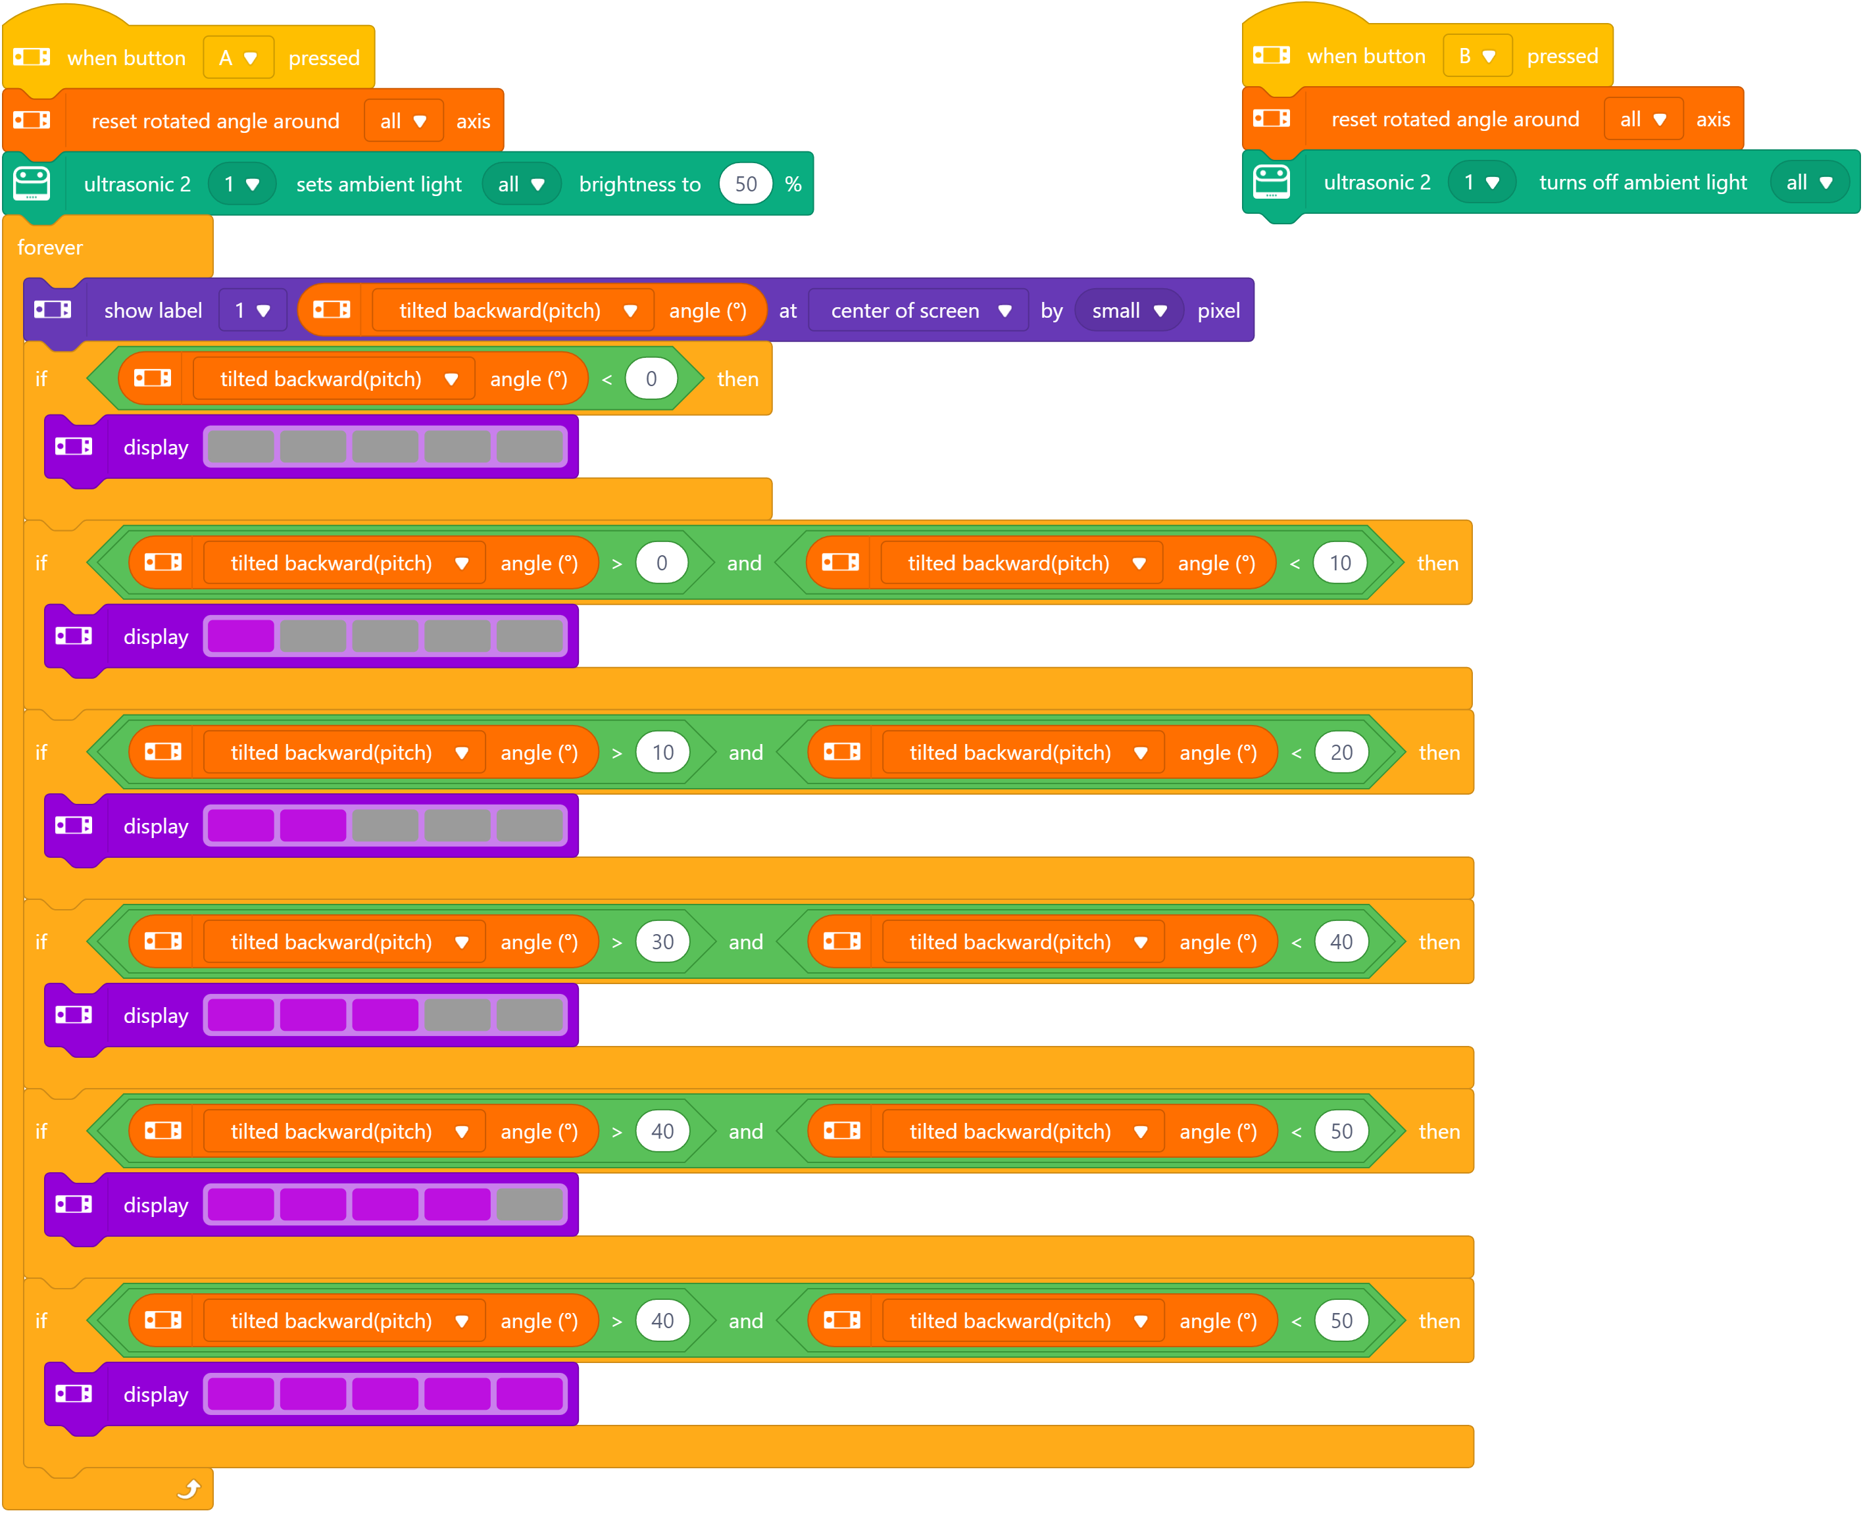Open the turns off ambient light all dropdown

(1809, 182)
